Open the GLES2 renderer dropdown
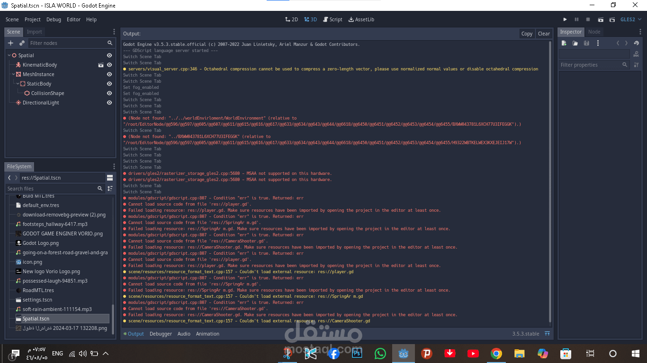Viewport: 647px width, 363px height. coord(631,19)
